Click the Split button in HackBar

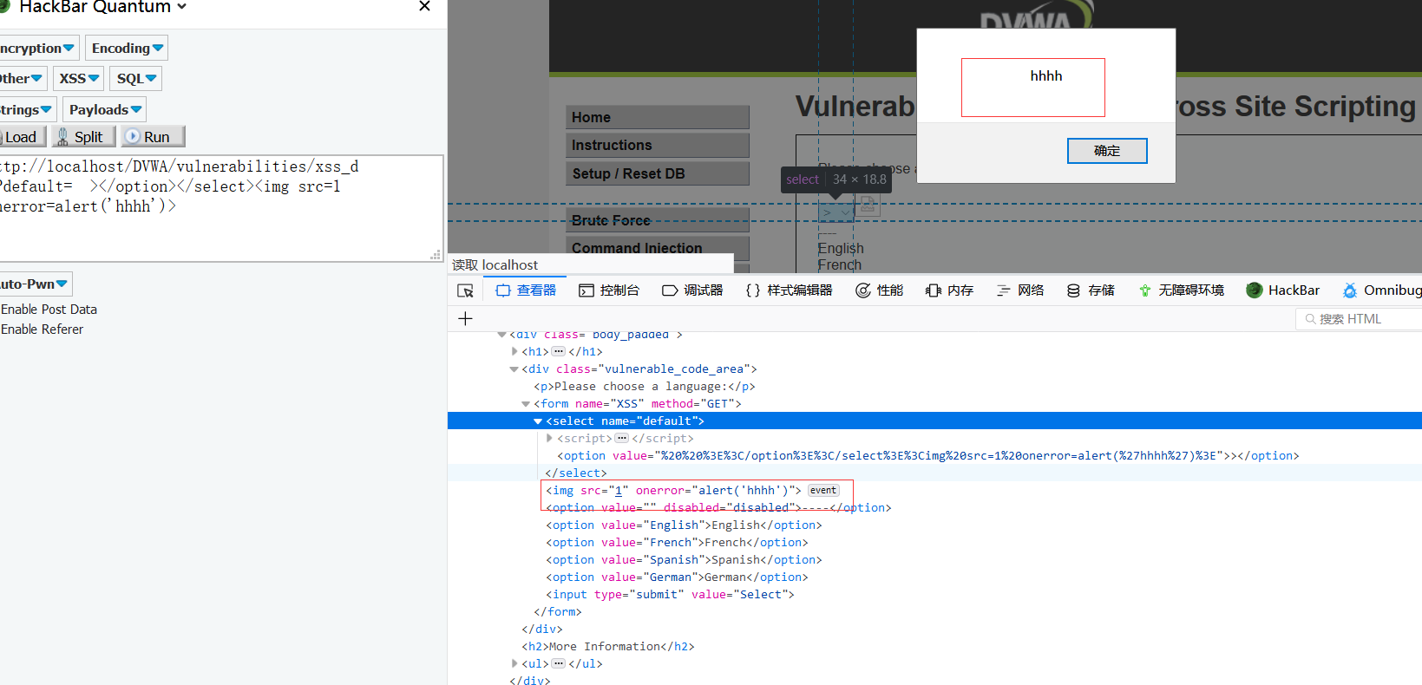pos(83,137)
